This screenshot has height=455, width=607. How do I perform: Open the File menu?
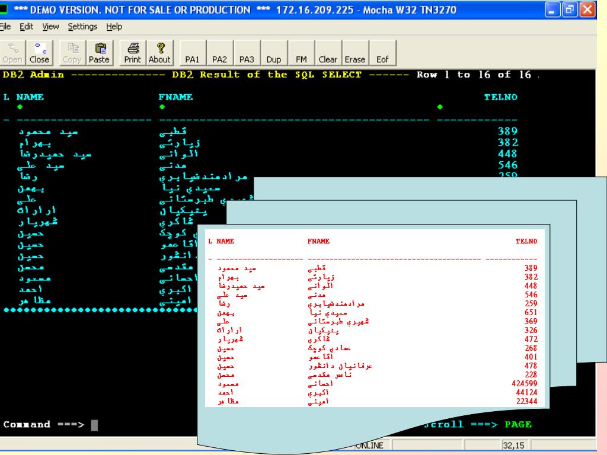[5, 26]
